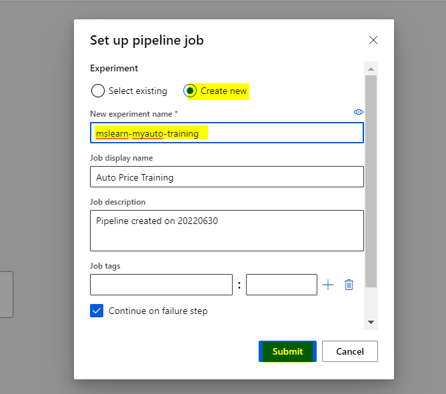Click inside the Job description text area
The height and width of the screenshot is (394, 446).
click(227, 230)
